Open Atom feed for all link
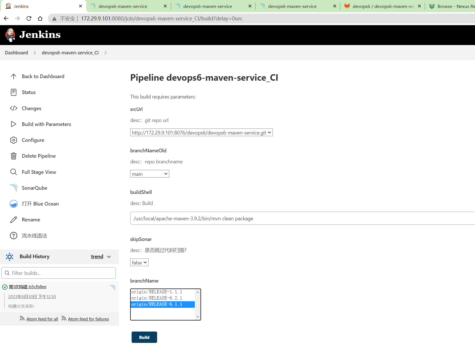The height and width of the screenshot is (344, 475). point(42,319)
